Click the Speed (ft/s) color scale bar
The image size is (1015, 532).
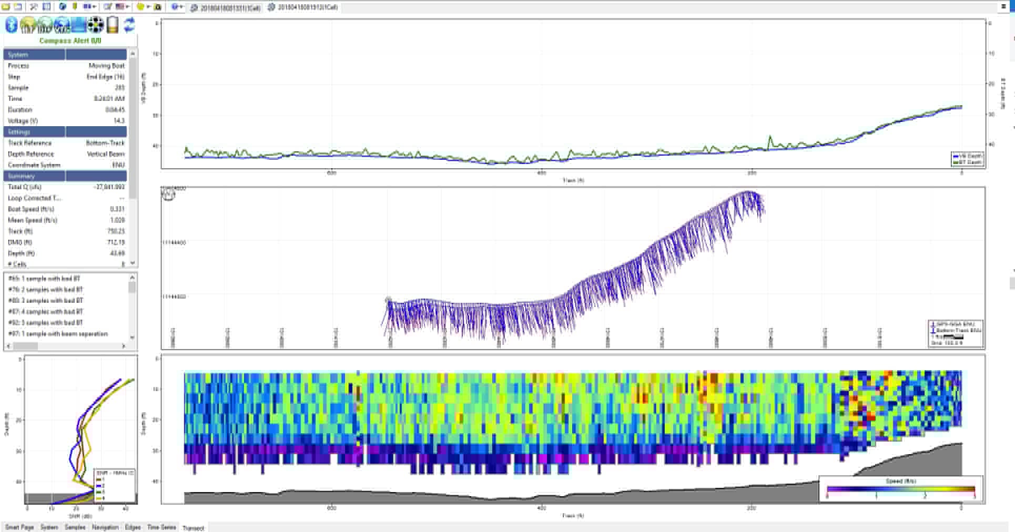click(900, 489)
